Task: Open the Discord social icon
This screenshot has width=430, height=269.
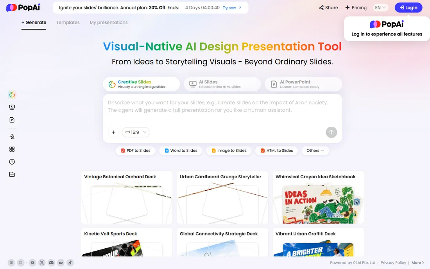Action: 51,263
